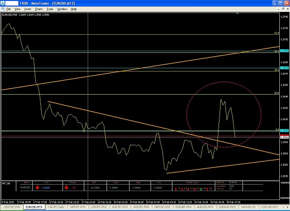Click the 0.0 Fibonacci level label

point(277,130)
